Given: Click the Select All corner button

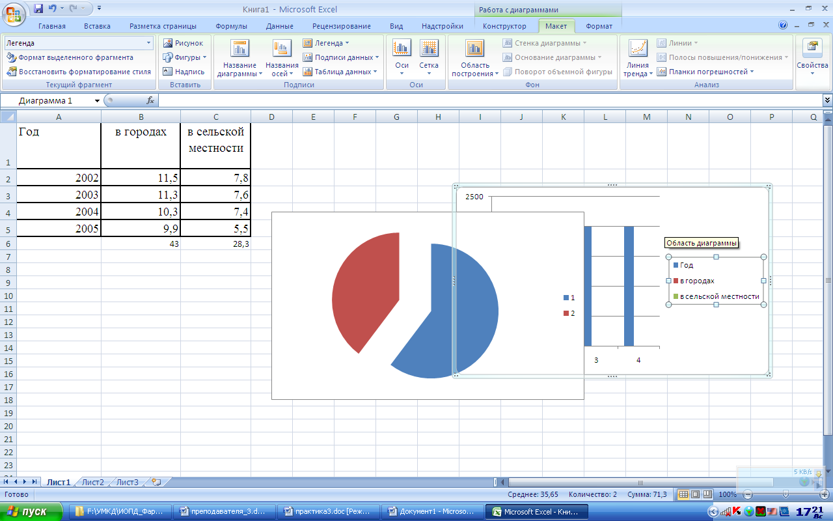Looking at the screenshot, I should coord(8,117).
